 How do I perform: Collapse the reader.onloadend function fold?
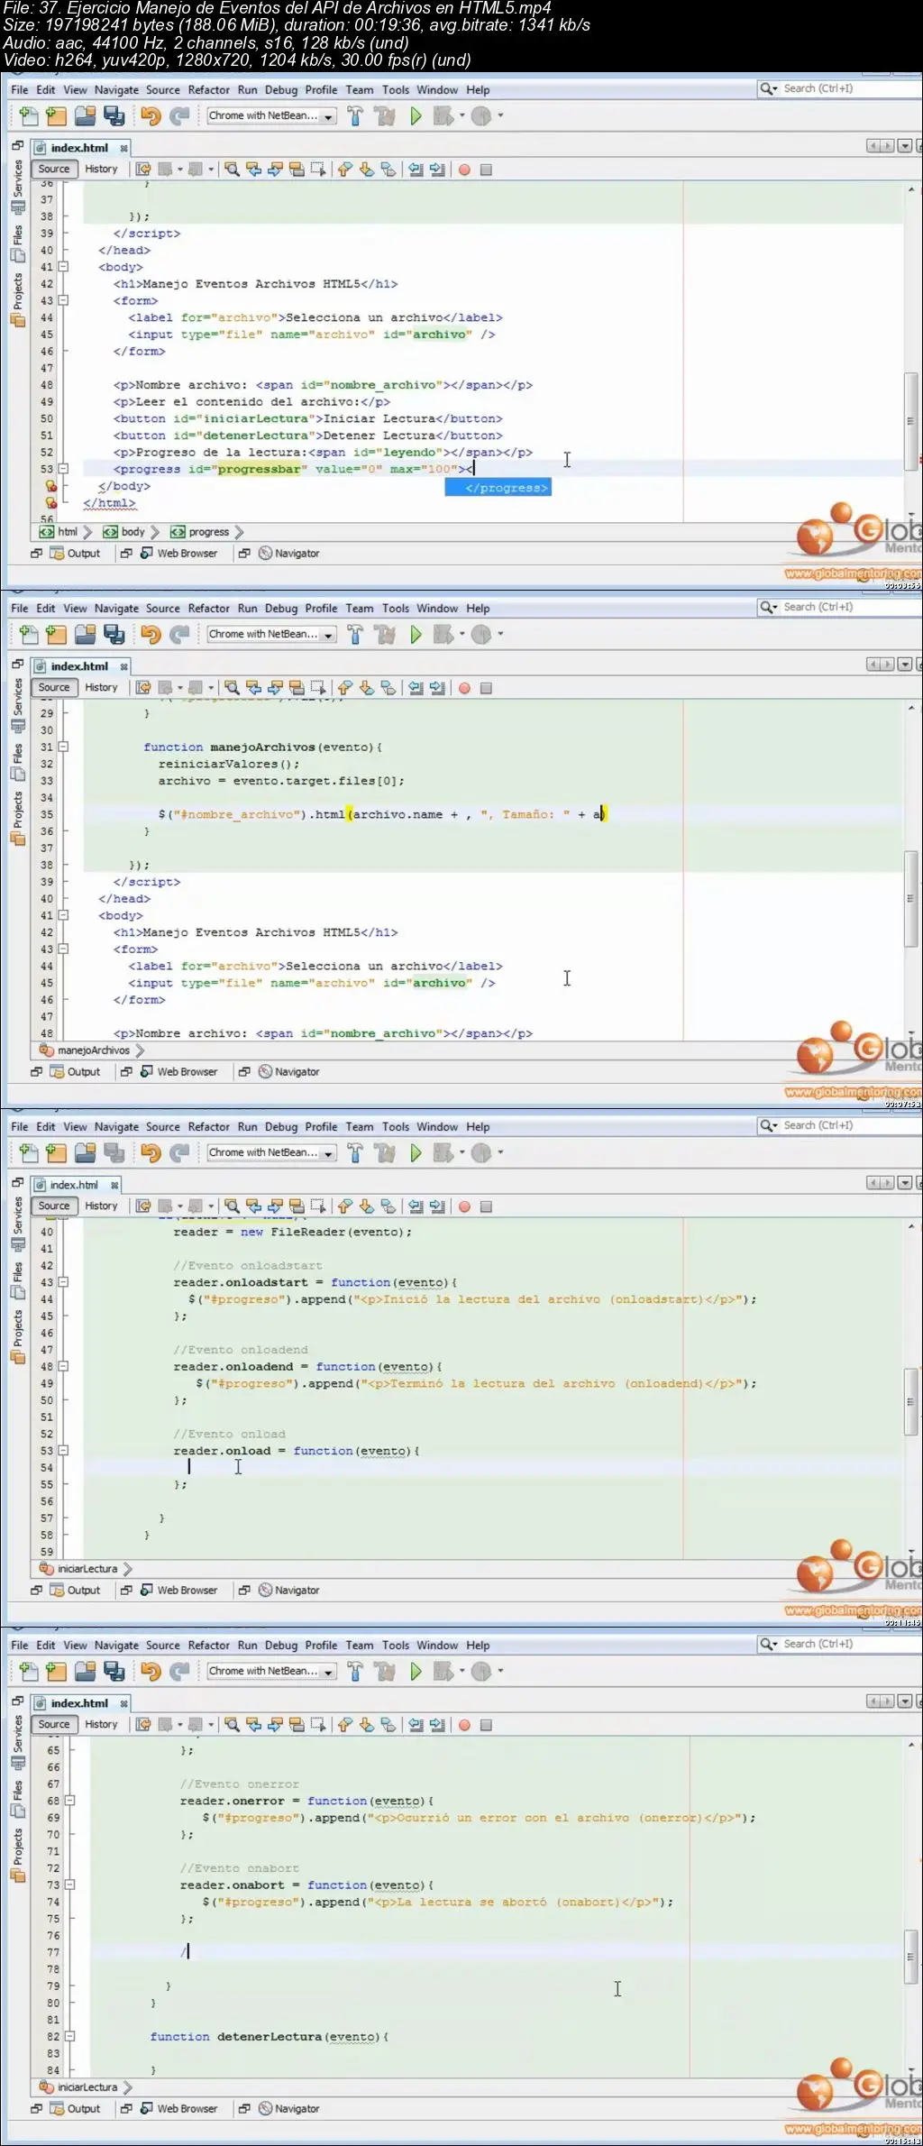[64, 1367]
